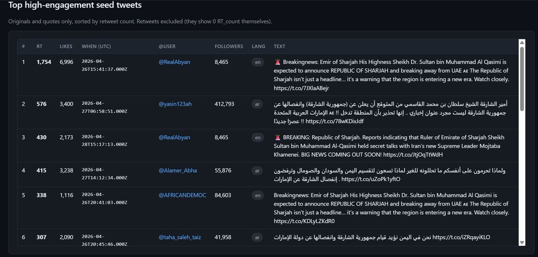Screen dimensions: 538x257
Task: Open the @Alamer_Abha user link
Action: point(178,171)
